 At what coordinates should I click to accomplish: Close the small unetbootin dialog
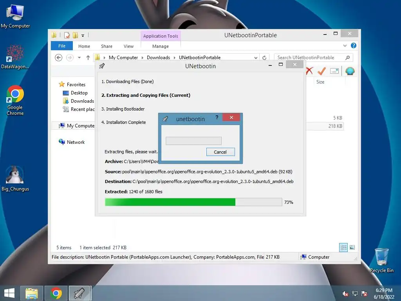tap(231, 117)
